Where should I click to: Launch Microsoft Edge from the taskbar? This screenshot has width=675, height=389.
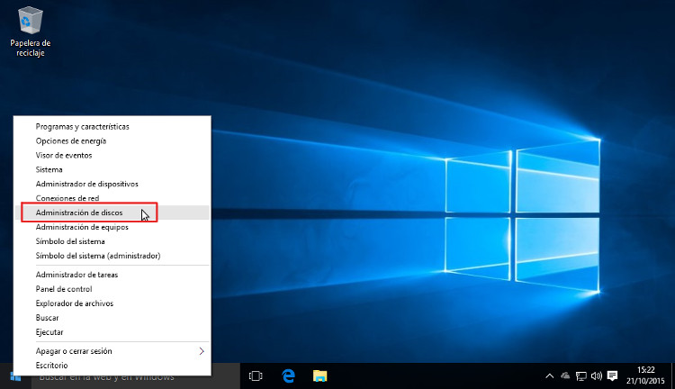tap(288, 376)
